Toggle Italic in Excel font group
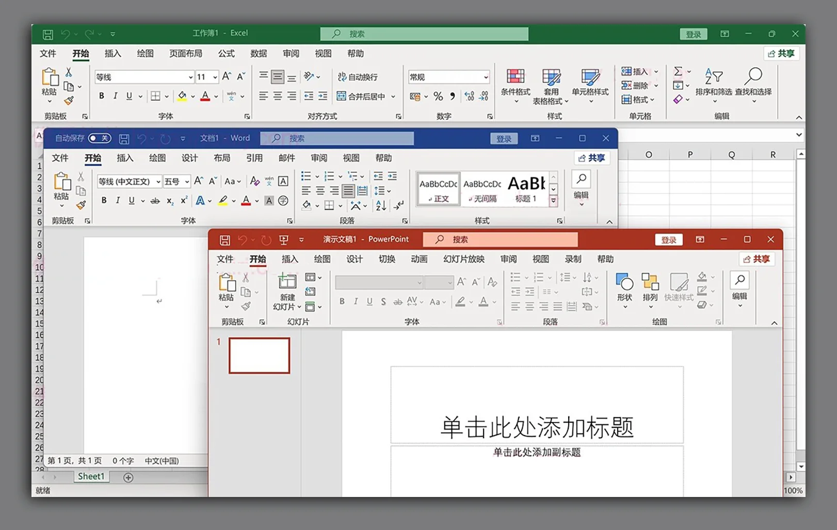The width and height of the screenshot is (837, 530). (x=115, y=96)
